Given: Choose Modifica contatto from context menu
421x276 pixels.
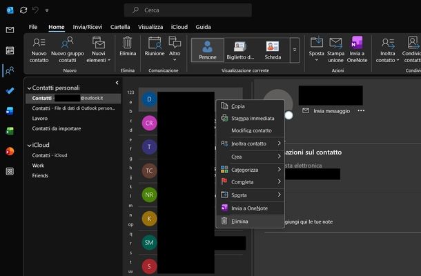Looking at the screenshot, I should tap(251, 130).
